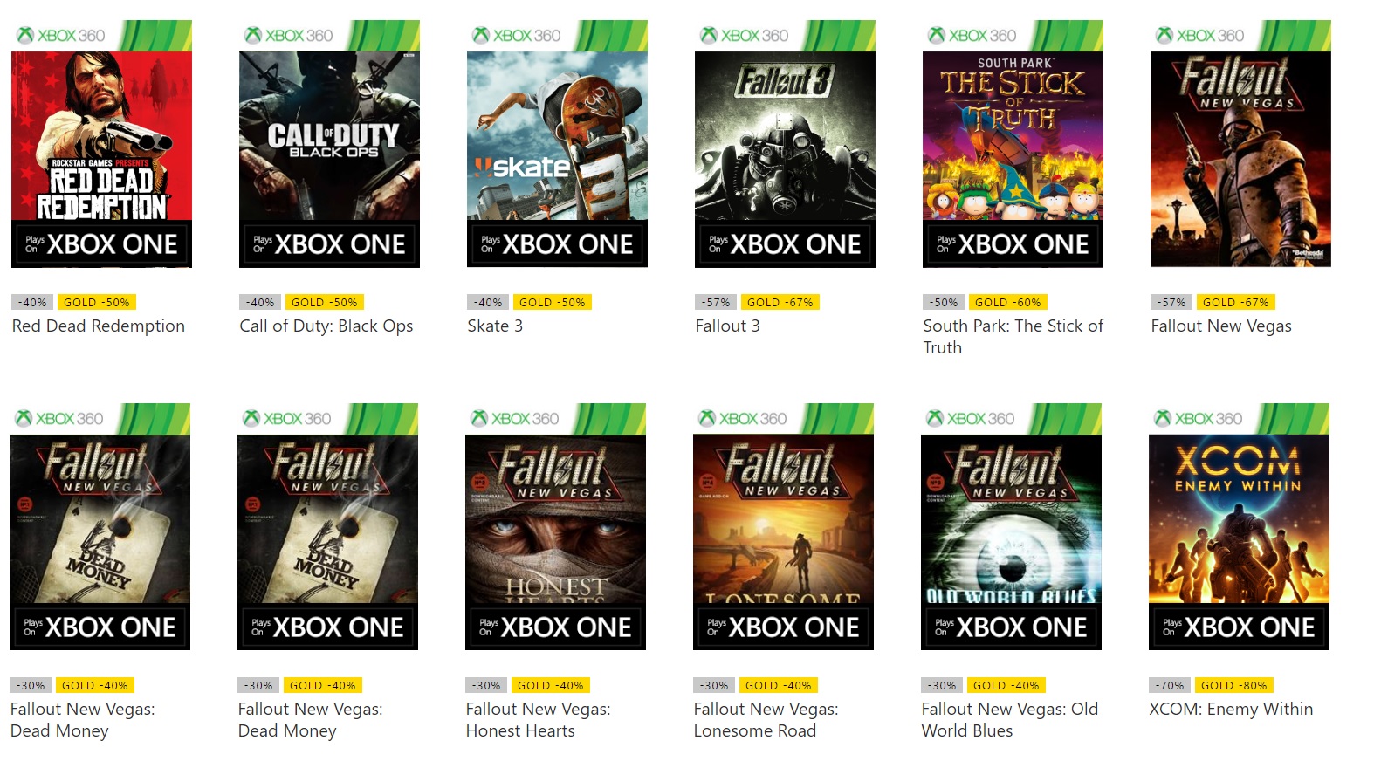Click the Skate 3 game cover
The width and height of the screenshot is (1374, 761).
[557, 144]
